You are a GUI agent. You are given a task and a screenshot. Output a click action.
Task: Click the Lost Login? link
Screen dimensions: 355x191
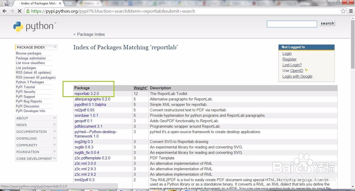pos(292,65)
